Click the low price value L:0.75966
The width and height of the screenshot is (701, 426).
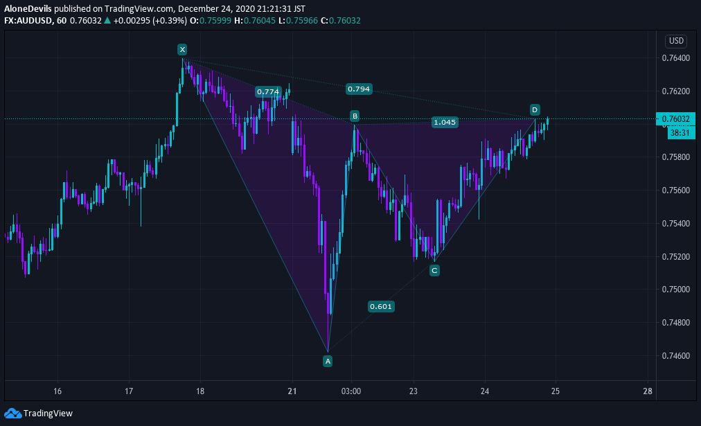(299, 21)
